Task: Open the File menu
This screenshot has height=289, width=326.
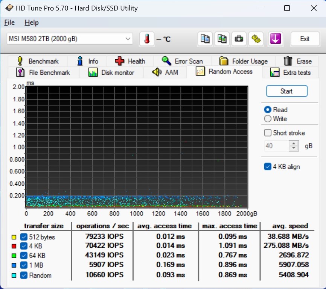Action: coord(9,23)
